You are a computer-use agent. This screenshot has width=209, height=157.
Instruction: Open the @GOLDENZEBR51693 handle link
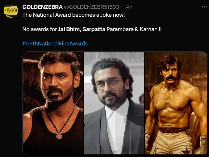92,7
